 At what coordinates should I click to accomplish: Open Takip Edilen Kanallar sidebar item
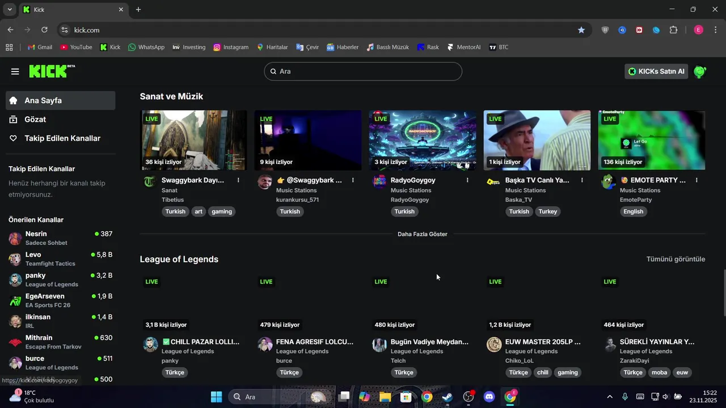(61, 138)
